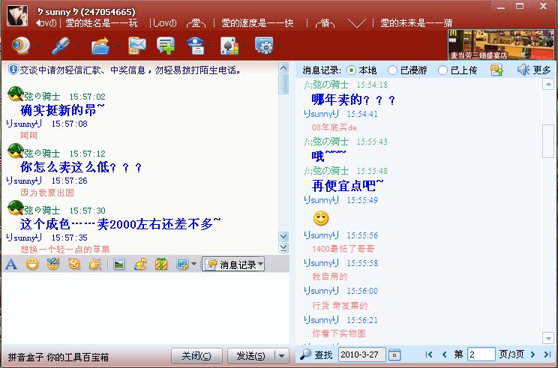Open the font style 'A' tool
Screen dimensions: 558x368
[x=11, y=264]
